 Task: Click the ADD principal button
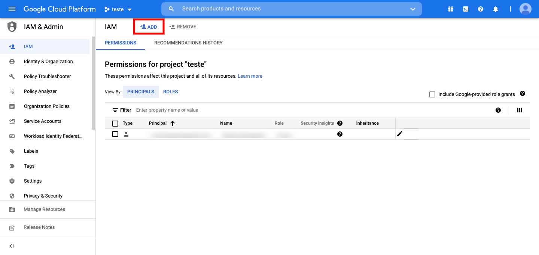coord(149,27)
